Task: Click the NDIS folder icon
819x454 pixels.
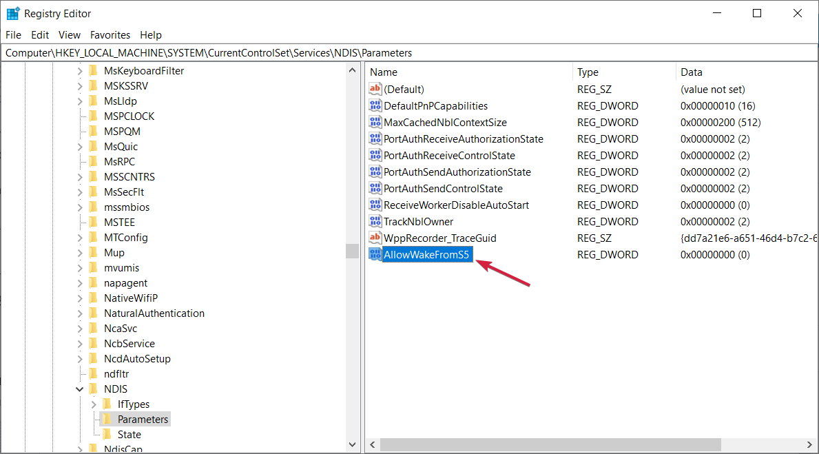Action: click(x=94, y=389)
